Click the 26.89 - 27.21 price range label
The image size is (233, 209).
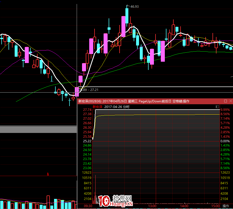(89, 90)
